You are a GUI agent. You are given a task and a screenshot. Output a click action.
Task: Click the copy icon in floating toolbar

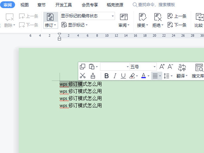point(82,67)
